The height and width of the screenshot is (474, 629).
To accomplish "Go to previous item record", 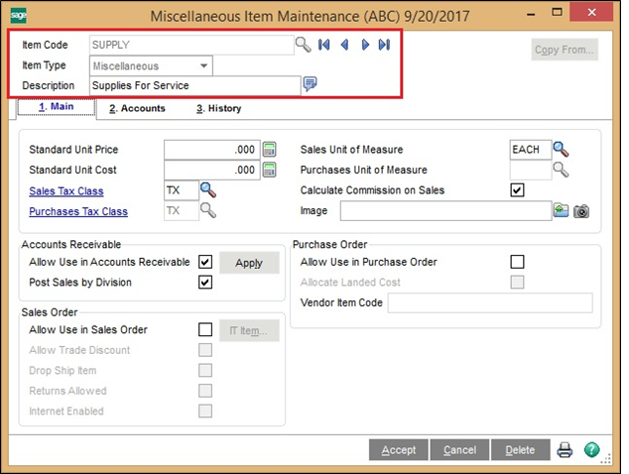I will (344, 45).
